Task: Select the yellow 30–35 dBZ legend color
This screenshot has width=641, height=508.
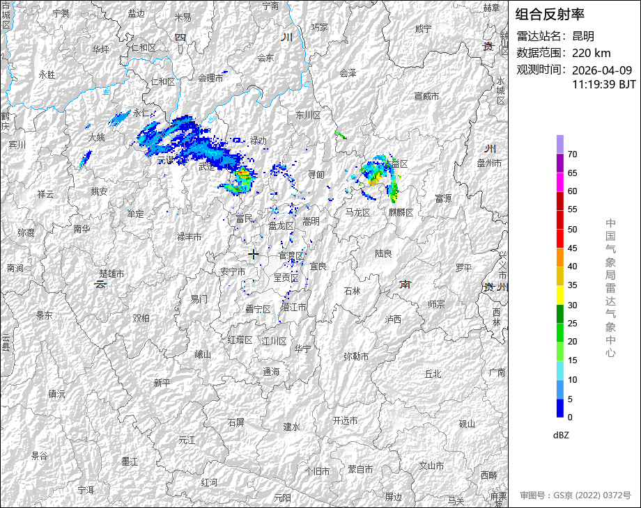Action: (560, 295)
